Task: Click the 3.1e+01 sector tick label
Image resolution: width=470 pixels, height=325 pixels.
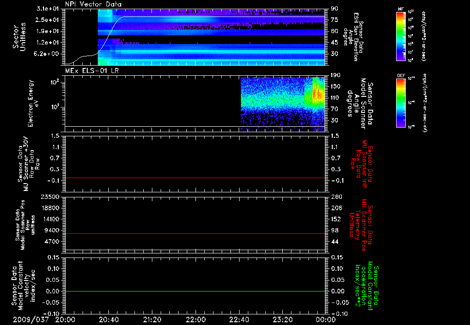Action: click(48, 9)
